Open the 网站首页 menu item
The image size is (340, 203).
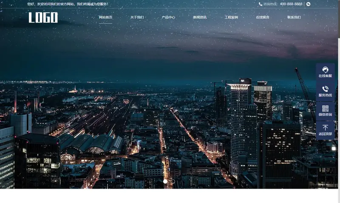pos(105,17)
